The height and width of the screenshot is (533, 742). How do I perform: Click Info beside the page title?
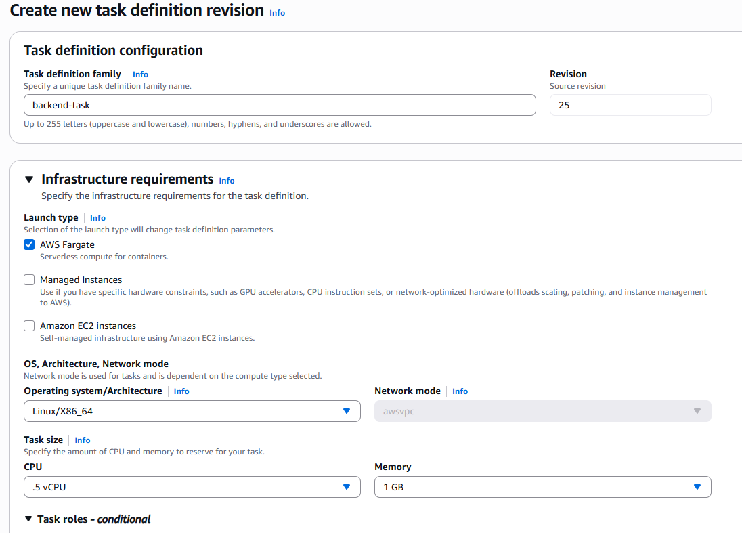click(277, 12)
